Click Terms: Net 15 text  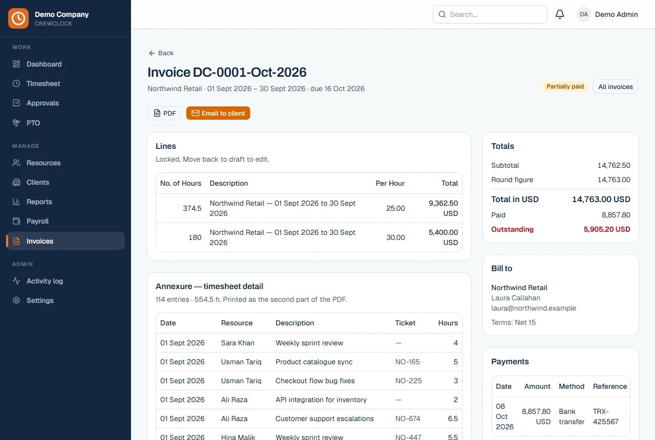point(514,322)
